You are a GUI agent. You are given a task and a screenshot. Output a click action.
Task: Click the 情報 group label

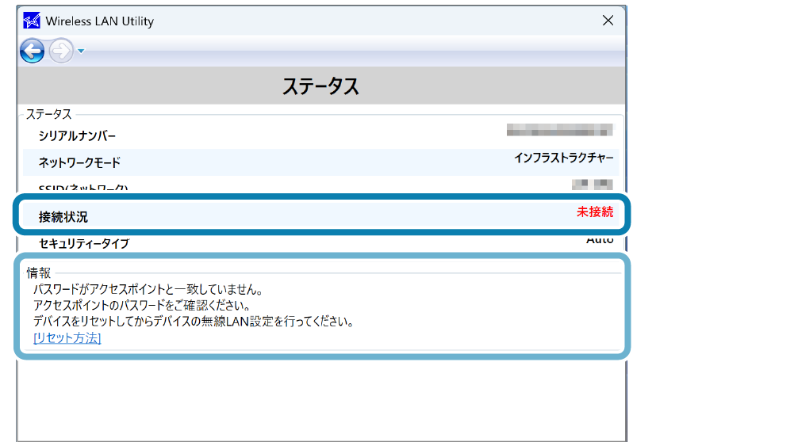[39, 272]
